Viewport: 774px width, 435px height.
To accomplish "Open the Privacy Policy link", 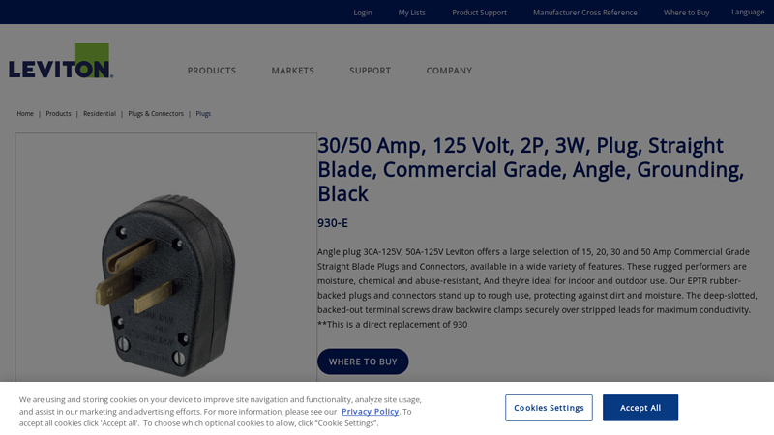I will [370, 412].
